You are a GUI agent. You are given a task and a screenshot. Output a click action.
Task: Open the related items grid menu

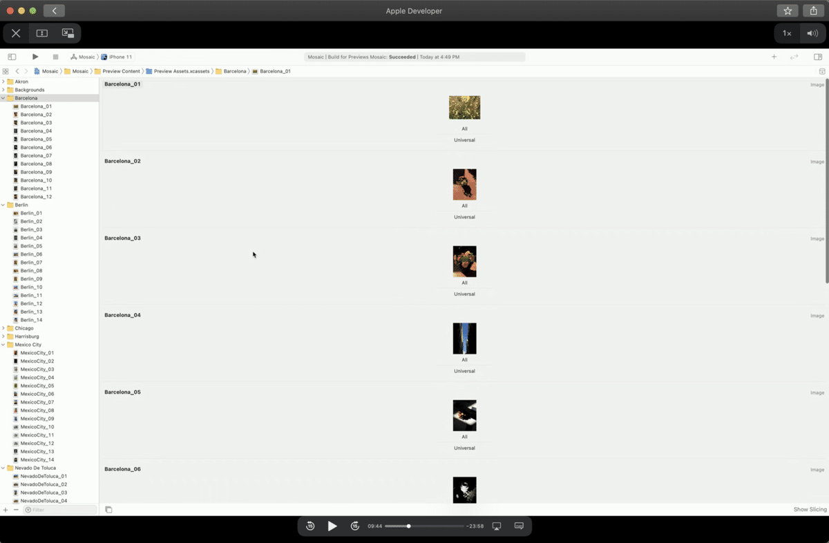(x=6, y=71)
